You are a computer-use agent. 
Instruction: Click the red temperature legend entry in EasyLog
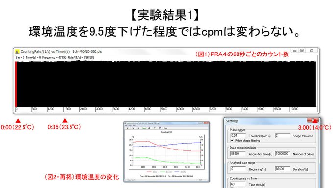click(152, 172)
